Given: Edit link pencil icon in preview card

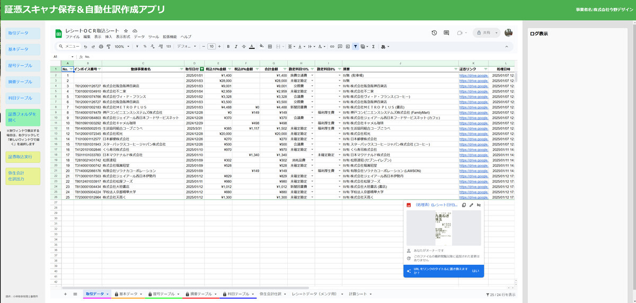Looking at the screenshot, I should tap(471, 204).
